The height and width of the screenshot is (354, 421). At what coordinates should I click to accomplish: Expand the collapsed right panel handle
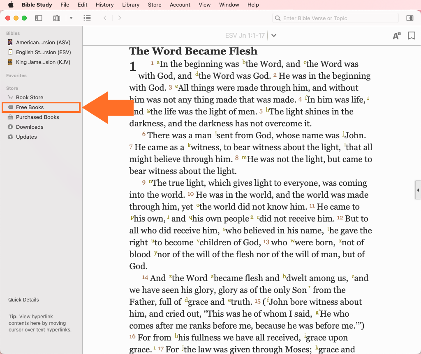coord(418,190)
